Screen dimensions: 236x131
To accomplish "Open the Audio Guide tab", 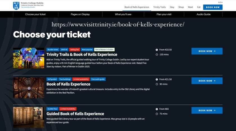I will click(203, 14).
